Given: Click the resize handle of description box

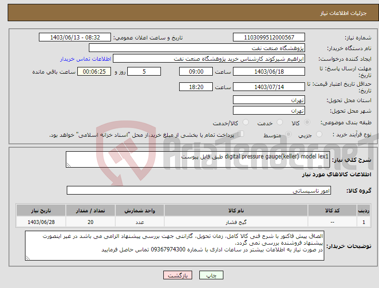Looking at the screenshot, I should [x=69, y=165].
